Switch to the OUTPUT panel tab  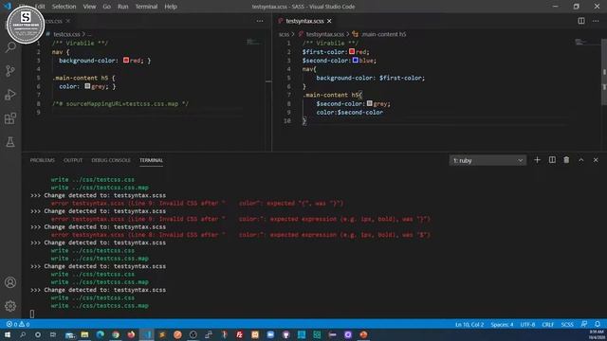73,160
